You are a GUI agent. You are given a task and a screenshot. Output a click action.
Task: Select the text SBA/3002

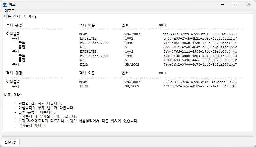(132, 82)
